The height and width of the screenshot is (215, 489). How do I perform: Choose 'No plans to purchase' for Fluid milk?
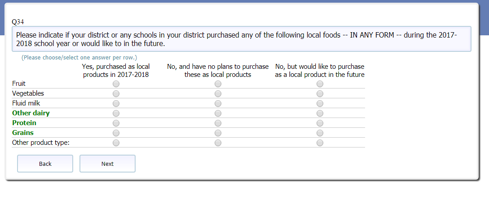tap(218, 104)
